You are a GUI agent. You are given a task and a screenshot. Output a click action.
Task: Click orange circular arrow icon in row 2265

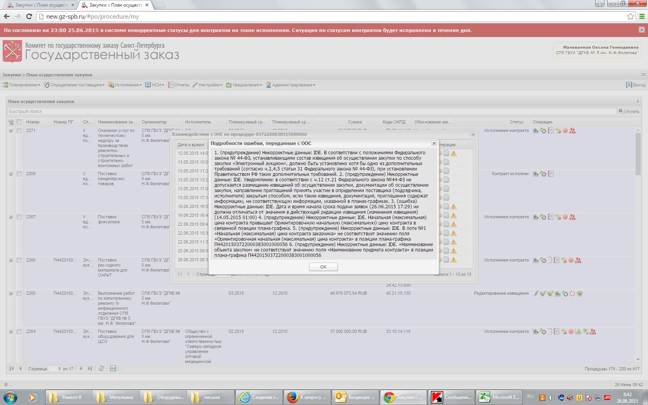572,294
